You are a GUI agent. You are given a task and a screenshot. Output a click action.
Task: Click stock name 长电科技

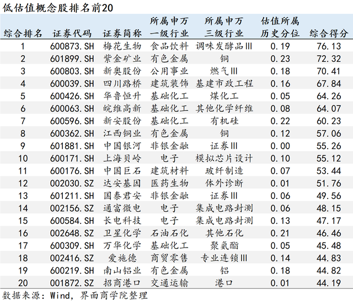(x=122, y=221)
